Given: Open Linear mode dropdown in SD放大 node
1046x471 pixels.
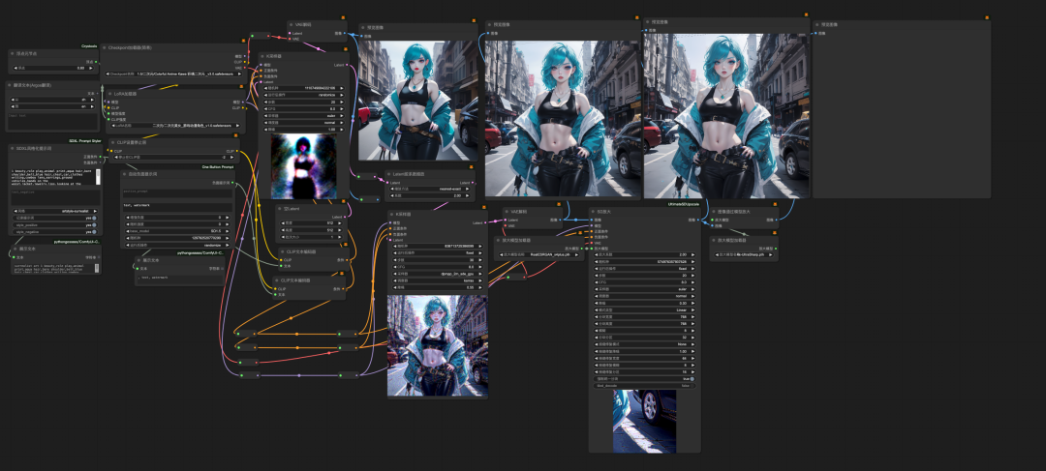Looking at the screenshot, I should (644, 309).
